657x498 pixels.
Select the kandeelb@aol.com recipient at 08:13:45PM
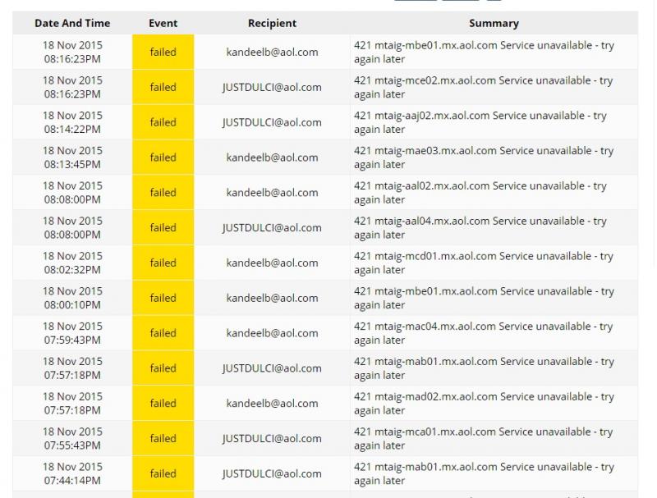tap(272, 158)
